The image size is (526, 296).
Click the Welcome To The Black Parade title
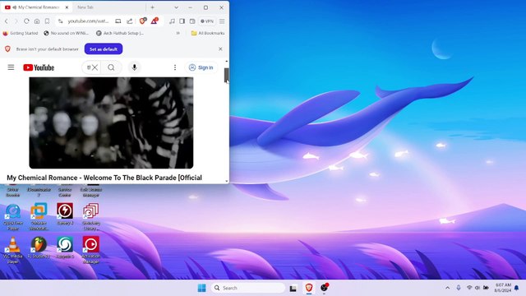pyautogui.click(x=104, y=178)
